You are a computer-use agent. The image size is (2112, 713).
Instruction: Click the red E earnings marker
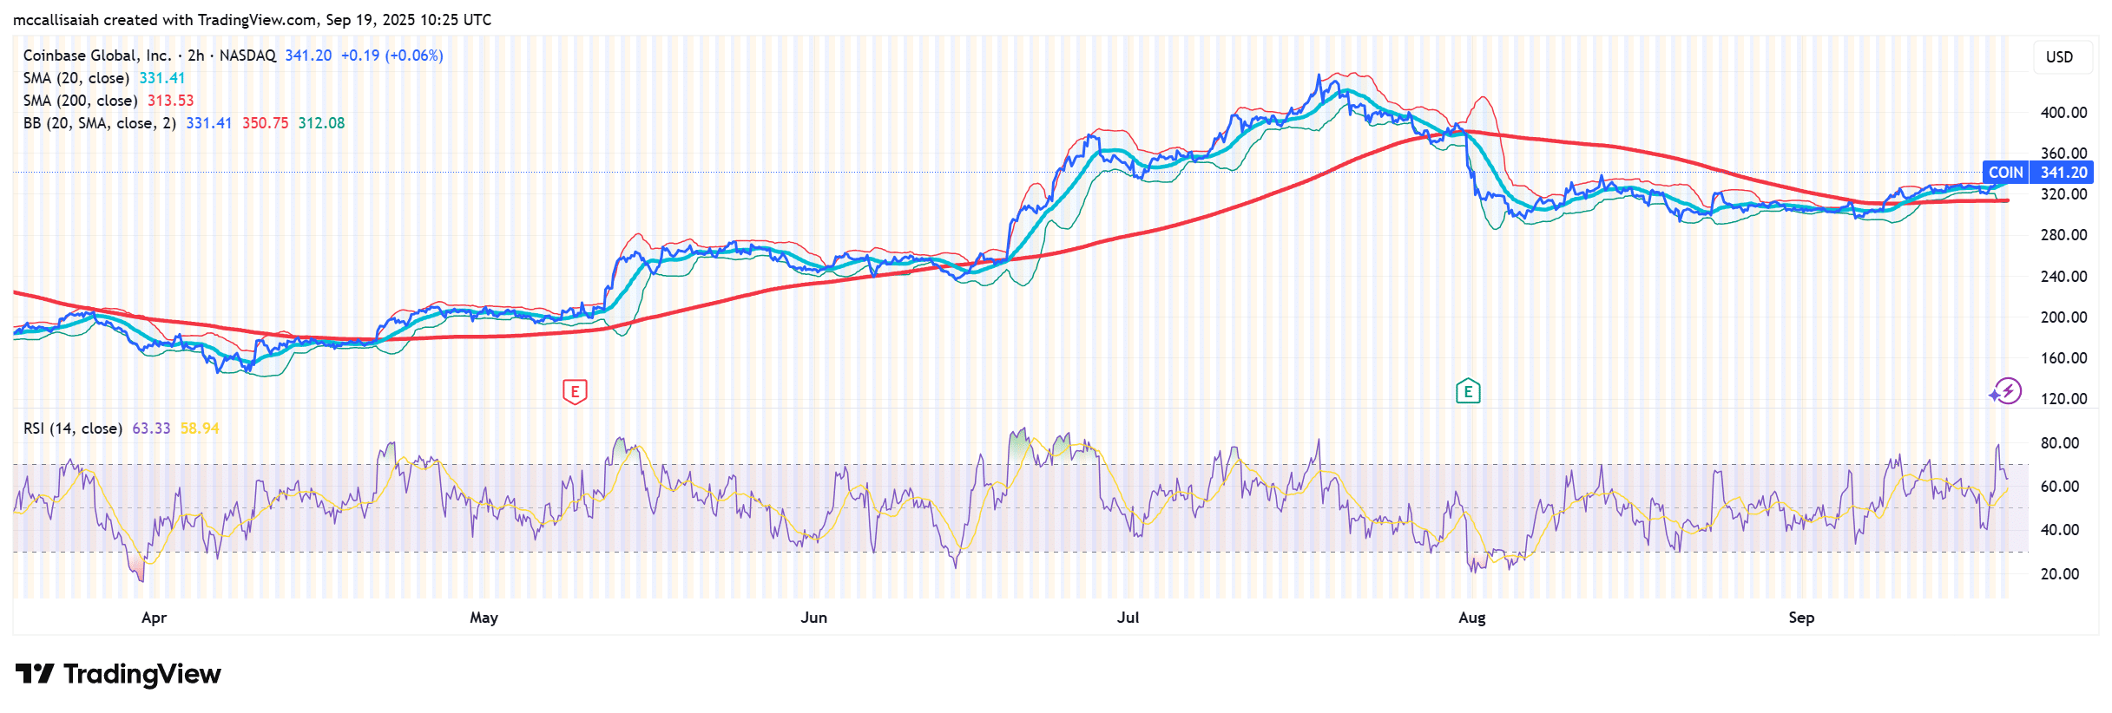[575, 392]
